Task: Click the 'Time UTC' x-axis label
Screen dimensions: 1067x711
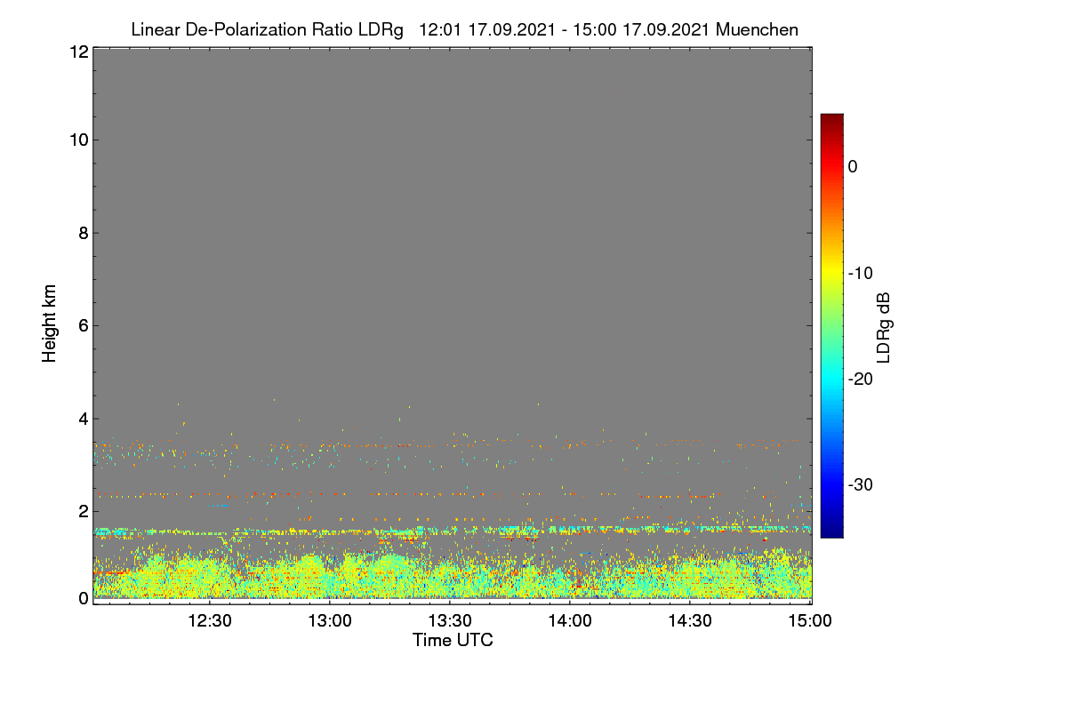Action: [x=453, y=640]
